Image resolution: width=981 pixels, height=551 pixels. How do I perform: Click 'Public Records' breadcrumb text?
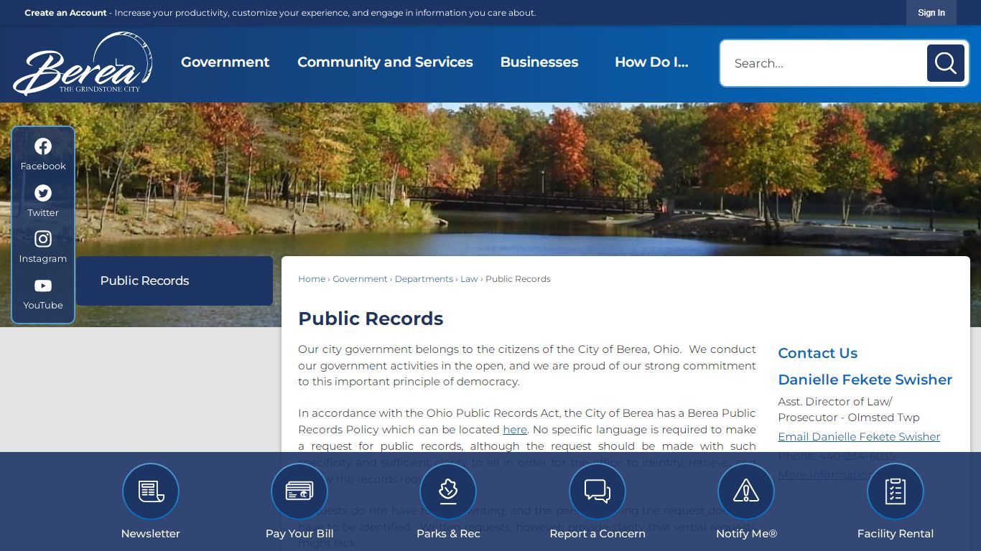[x=518, y=279]
